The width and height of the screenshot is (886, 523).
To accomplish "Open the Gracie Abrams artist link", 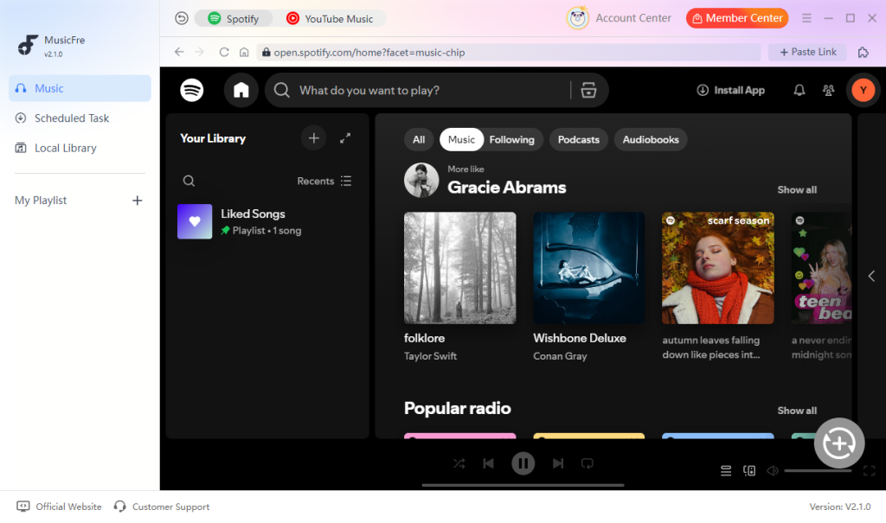I will pos(507,188).
